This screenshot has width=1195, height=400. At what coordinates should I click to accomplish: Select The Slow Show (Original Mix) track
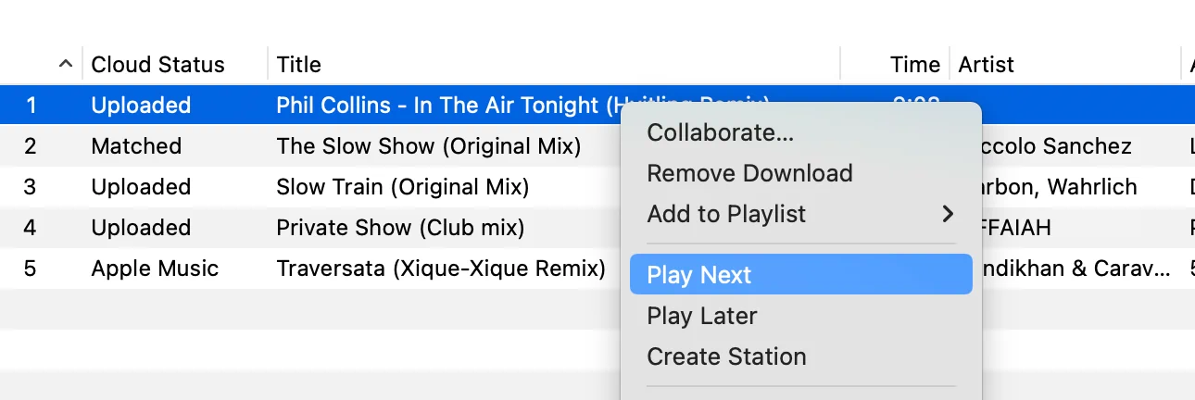click(x=428, y=146)
